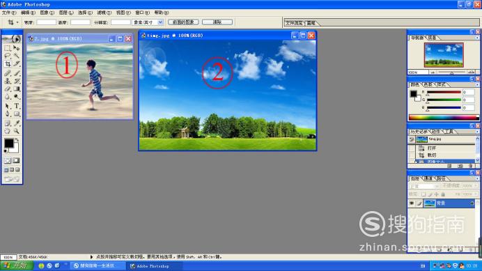
Task: Select the Magic Wand tool
Action: tap(17, 56)
